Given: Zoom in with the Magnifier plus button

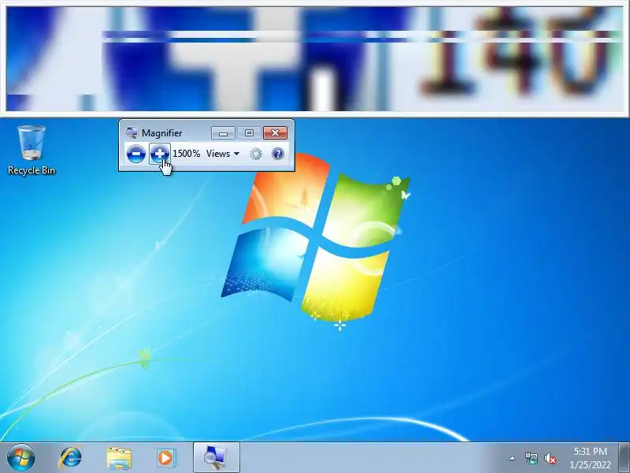Looking at the screenshot, I should (x=160, y=154).
